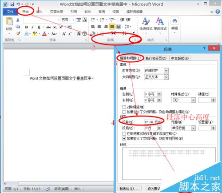Click the distributed alignment icon
This screenshot has width=222, height=193.
click(x=119, y=27)
